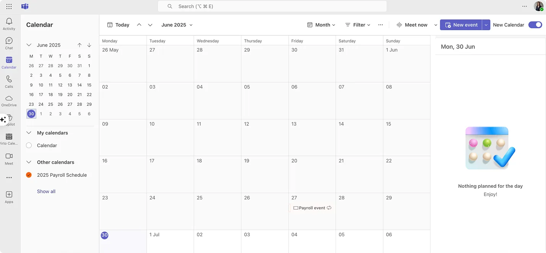Collapse the My calendars section

pos(29,132)
